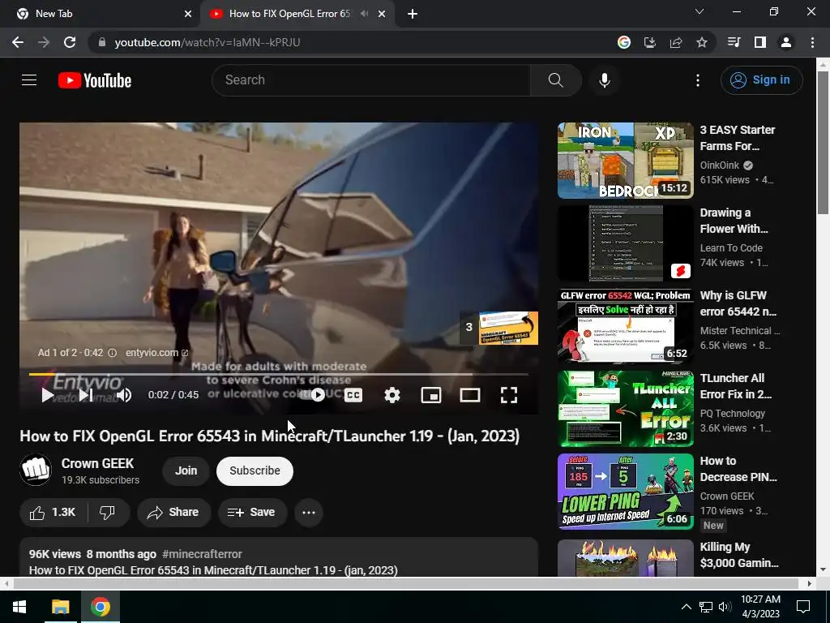Toggle the Chrome side panel
Screen dimensions: 830x623
tap(760, 42)
